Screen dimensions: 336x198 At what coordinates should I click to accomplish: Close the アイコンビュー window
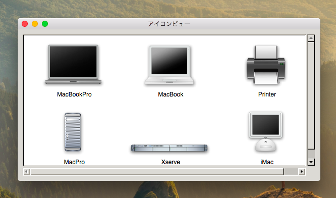pyautogui.click(x=25, y=24)
